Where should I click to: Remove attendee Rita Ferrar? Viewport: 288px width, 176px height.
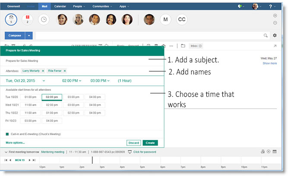(65, 71)
